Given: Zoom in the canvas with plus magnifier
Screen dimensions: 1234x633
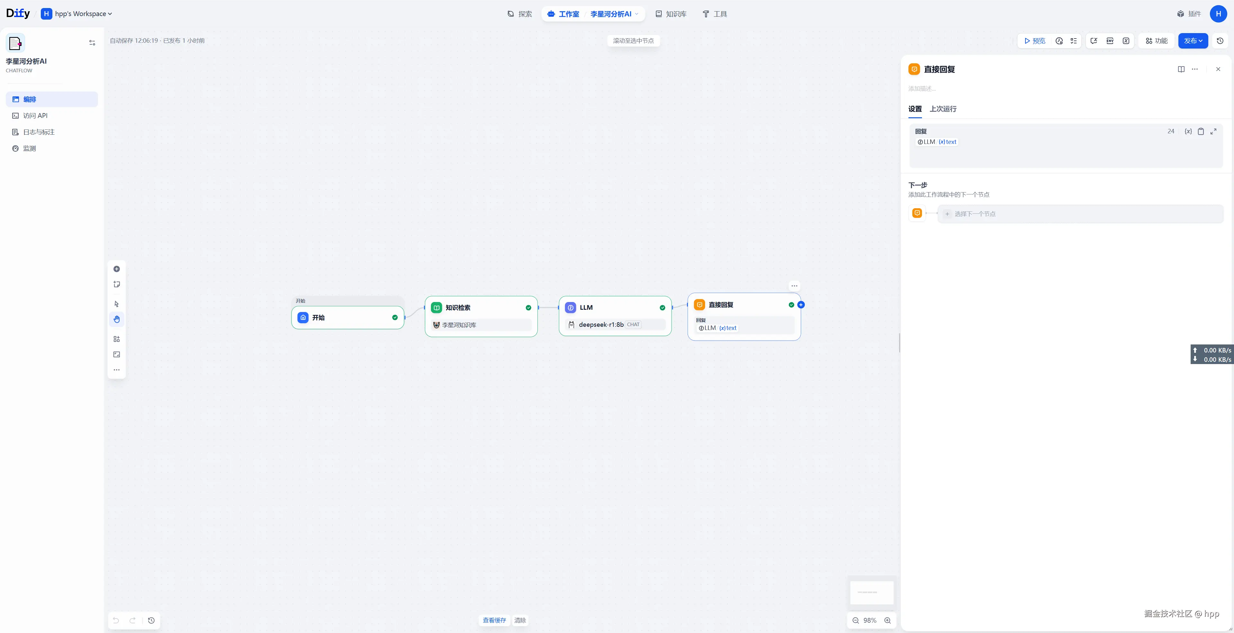Looking at the screenshot, I should tap(887, 620).
